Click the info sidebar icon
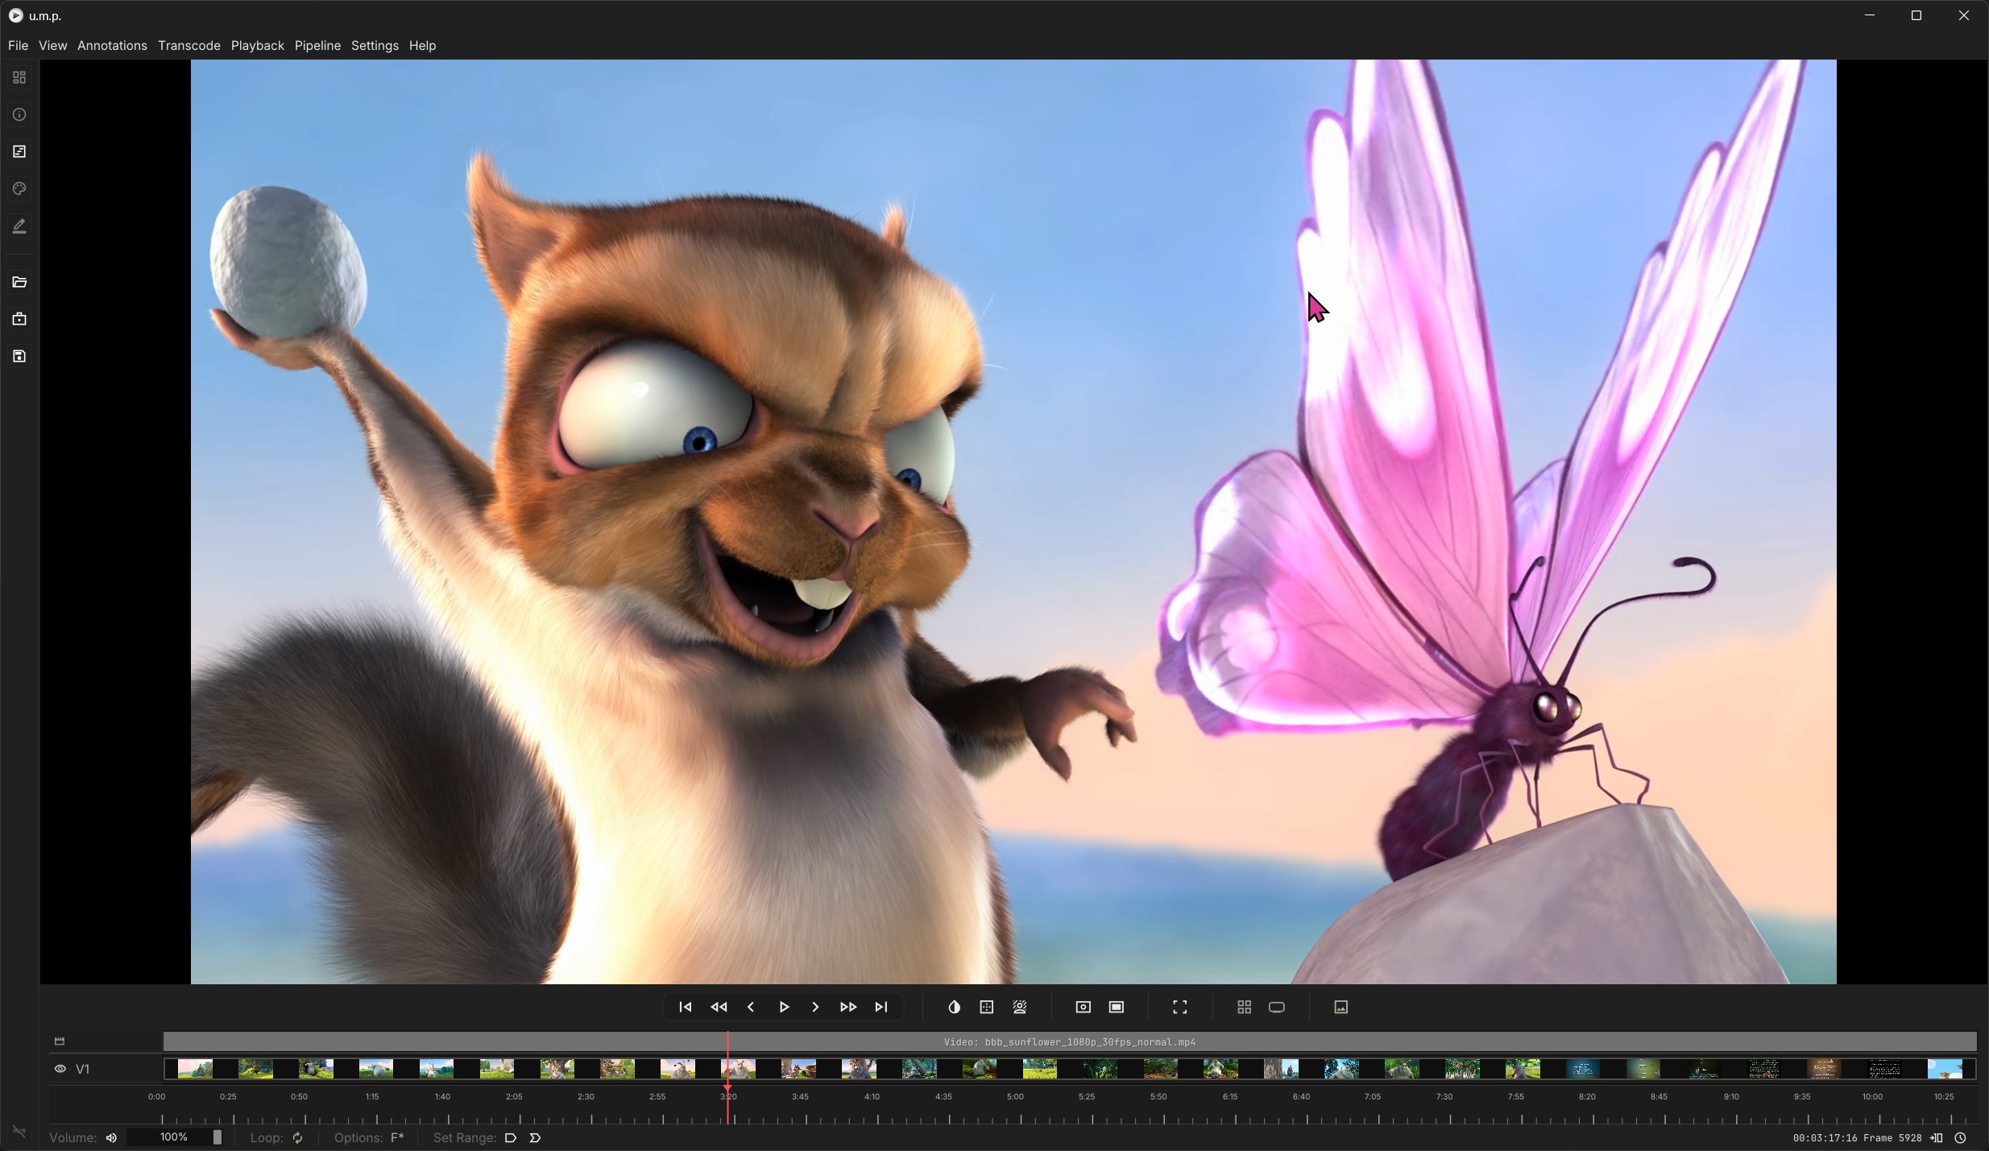1989x1151 pixels. (19, 115)
